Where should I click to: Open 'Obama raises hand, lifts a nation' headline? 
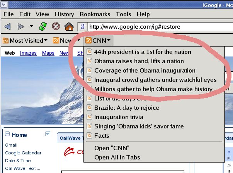pyautogui.click(x=154, y=61)
